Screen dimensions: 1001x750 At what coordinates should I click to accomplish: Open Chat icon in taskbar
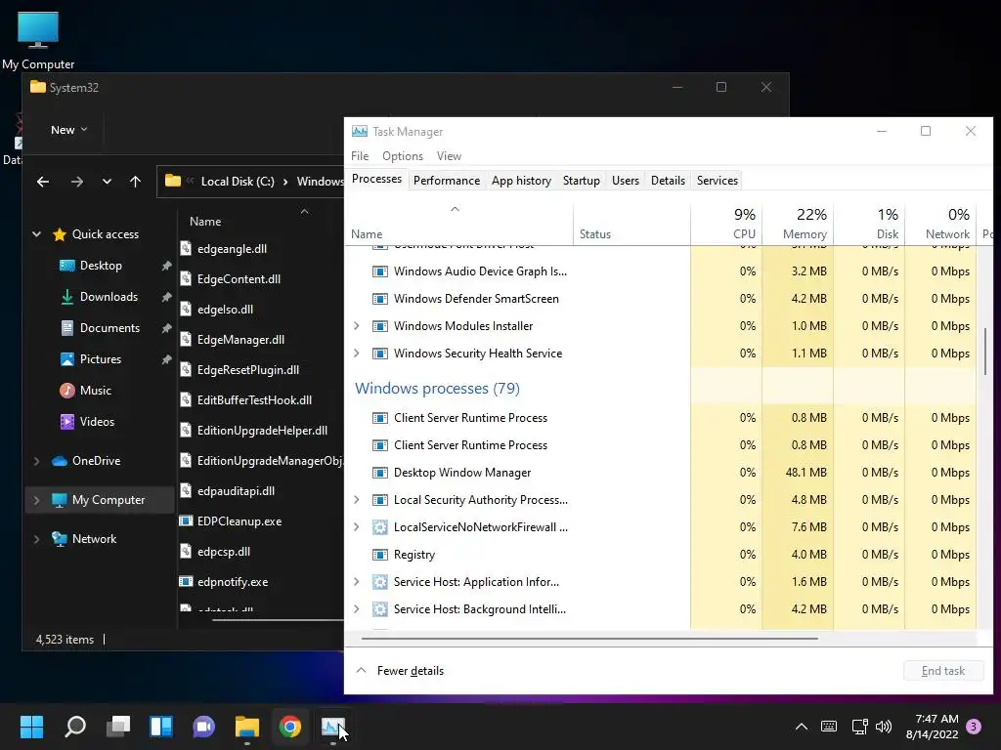coord(203,727)
